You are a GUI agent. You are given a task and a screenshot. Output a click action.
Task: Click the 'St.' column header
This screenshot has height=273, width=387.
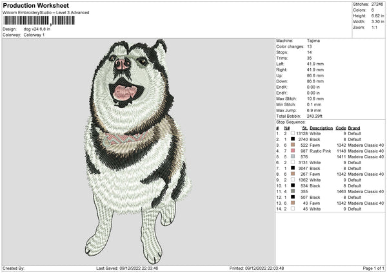pos(305,128)
